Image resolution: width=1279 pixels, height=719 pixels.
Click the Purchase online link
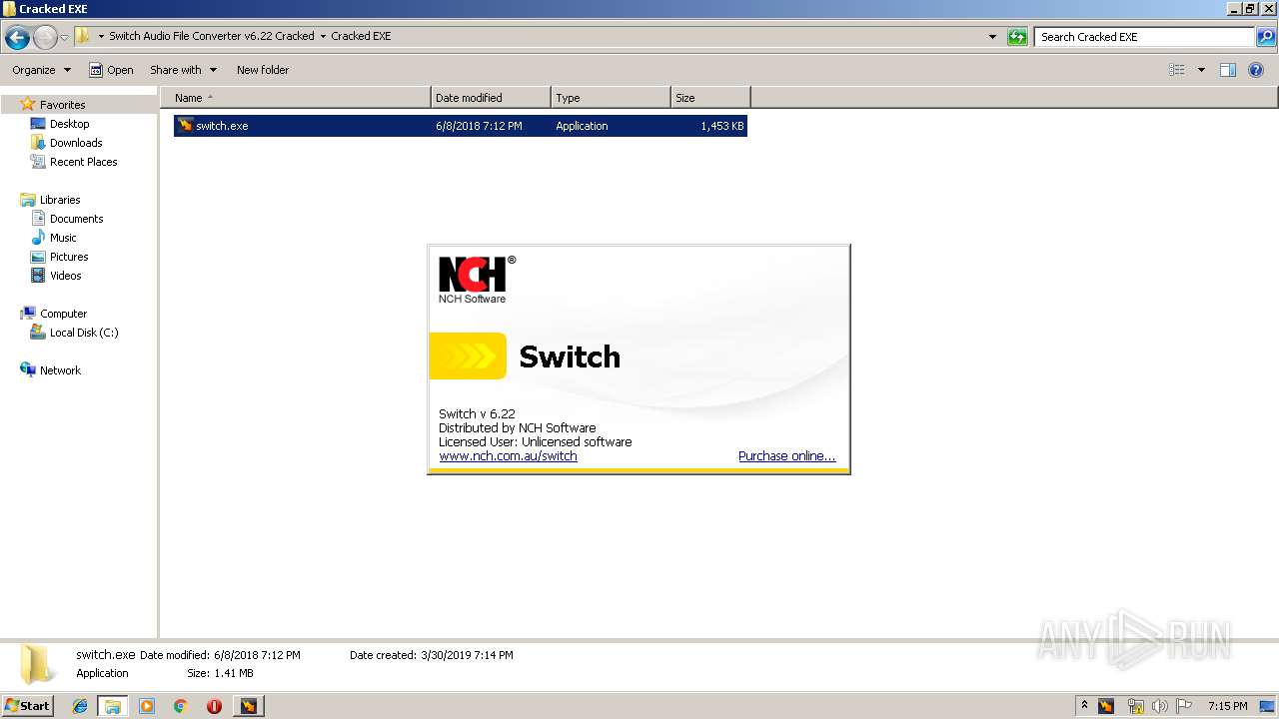pyautogui.click(x=786, y=456)
